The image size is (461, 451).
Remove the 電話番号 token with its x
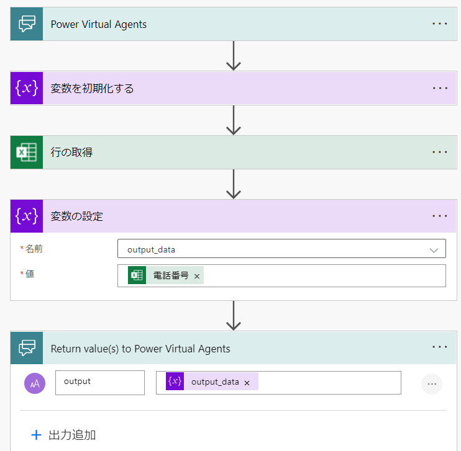(x=197, y=276)
